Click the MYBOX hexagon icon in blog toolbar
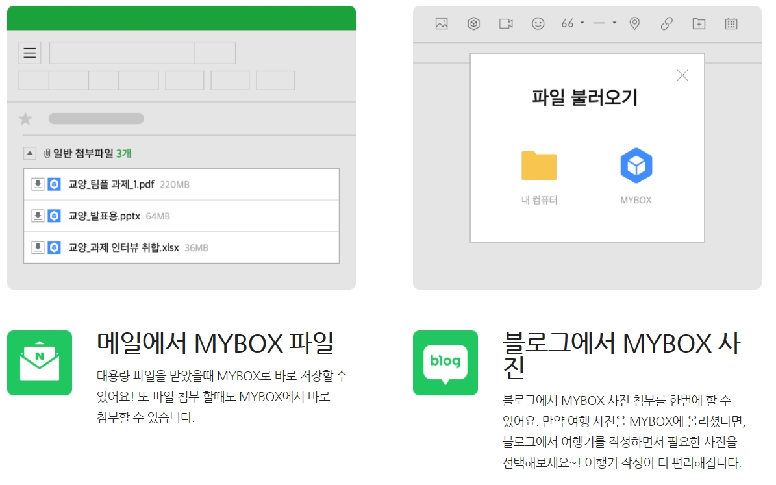 click(x=473, y=23)
